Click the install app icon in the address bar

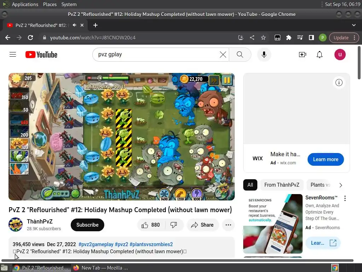240,38
